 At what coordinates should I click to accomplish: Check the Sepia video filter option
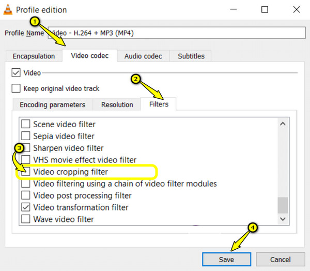coord(26,136)
